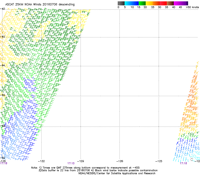Click the 17:16 time label near -123
Screen dimensions: 200x175
[x=183, y=163]
